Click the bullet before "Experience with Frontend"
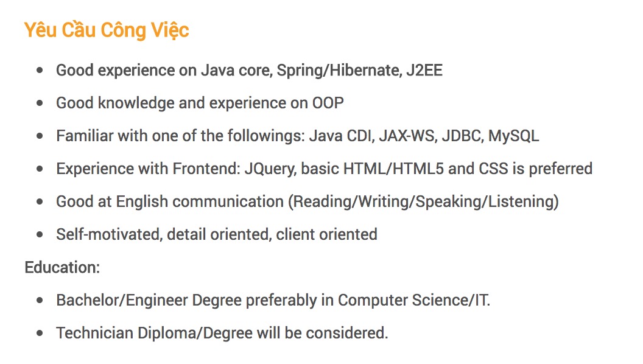The image size is (643, 364). [40, 169]
